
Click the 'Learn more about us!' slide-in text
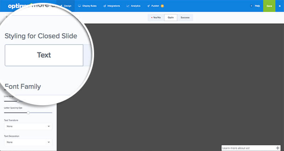236,148
